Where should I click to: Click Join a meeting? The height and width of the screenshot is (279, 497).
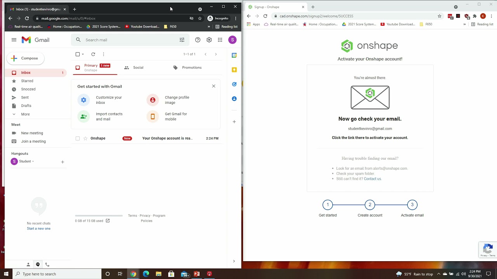(x=33, y=141)
